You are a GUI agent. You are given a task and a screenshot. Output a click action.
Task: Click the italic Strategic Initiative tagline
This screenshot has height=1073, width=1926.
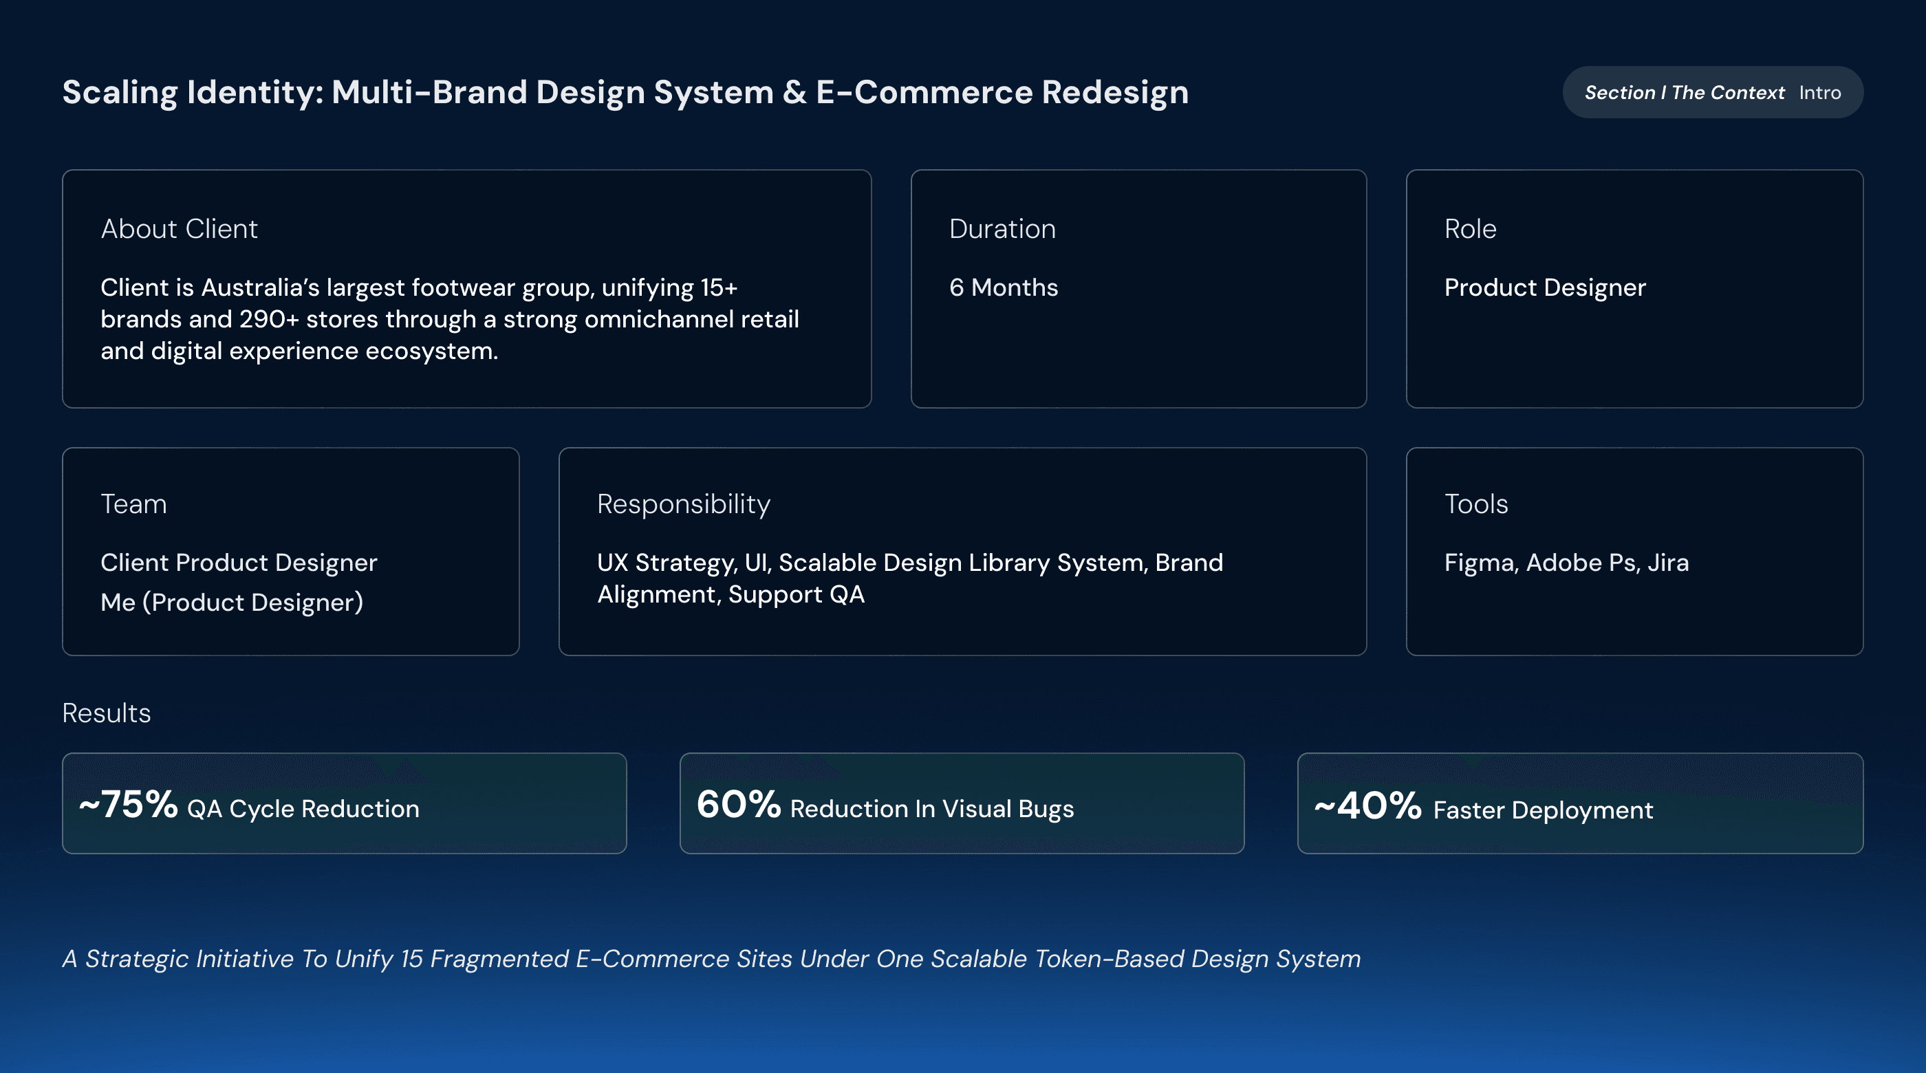point(711,959)
